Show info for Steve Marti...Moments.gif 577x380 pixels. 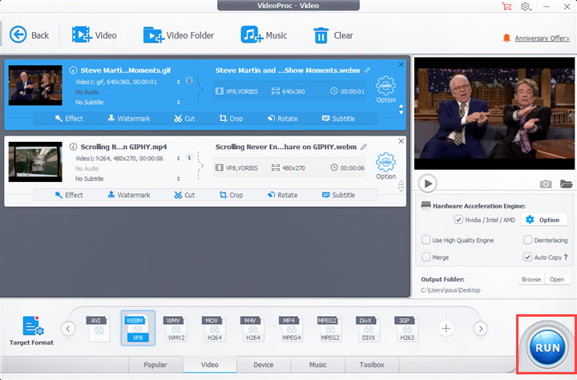(x=73, y=70)
